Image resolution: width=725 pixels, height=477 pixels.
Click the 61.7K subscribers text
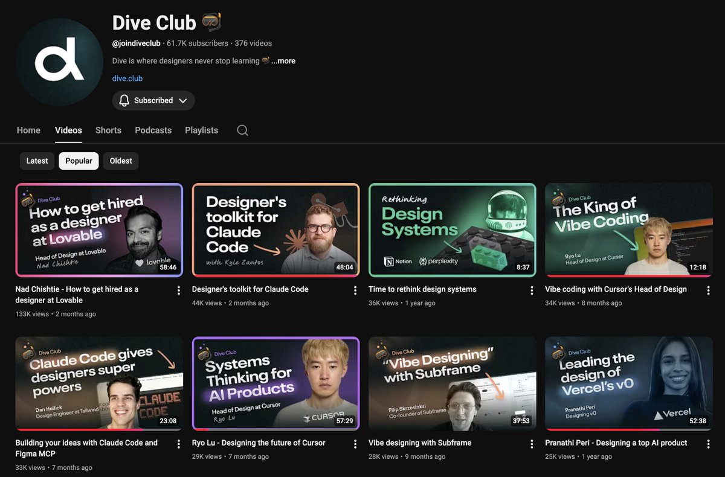(x=198, y=43)
